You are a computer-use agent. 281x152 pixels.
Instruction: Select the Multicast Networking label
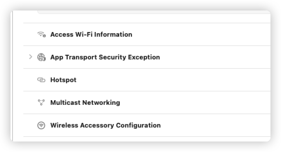click(x=85, y=102)
